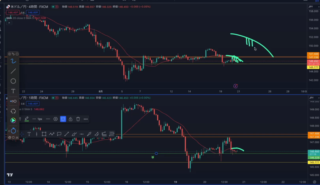Screen dimensions: 320x185
Task: Select the straight line tool in the palette
Action: point(13,71)
